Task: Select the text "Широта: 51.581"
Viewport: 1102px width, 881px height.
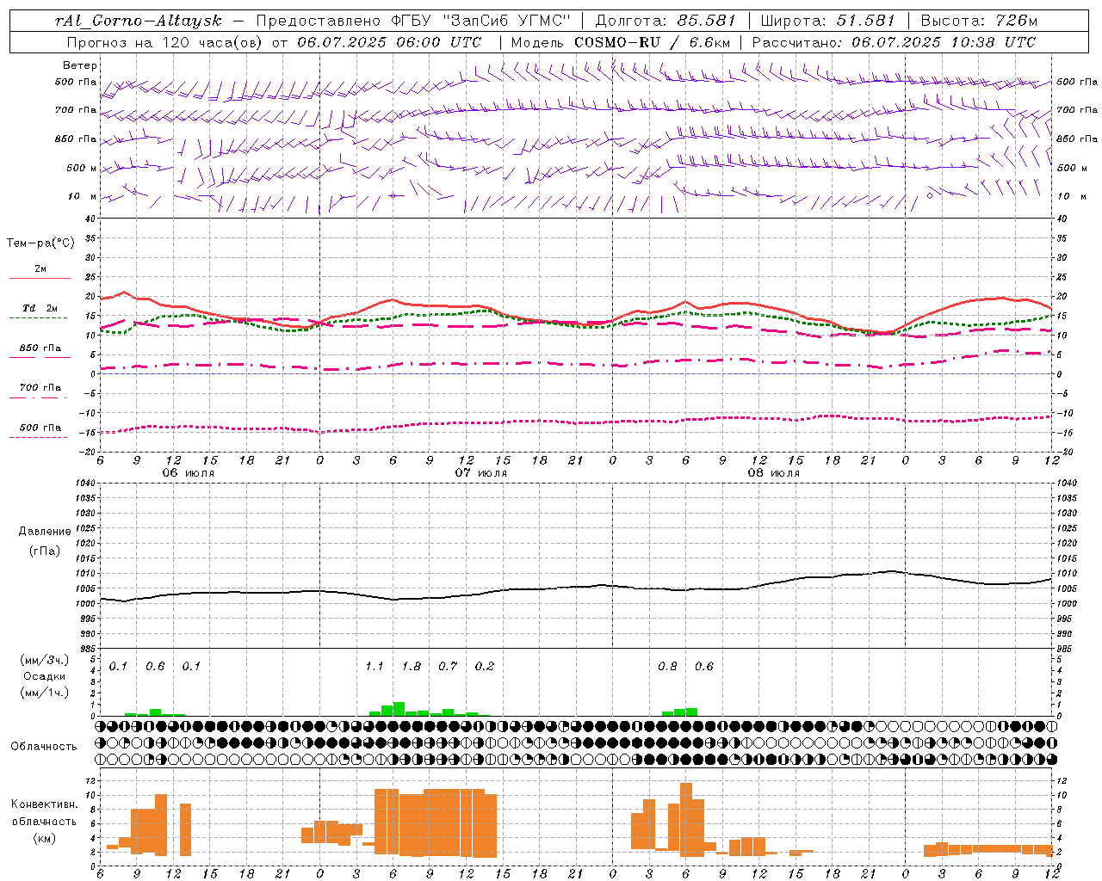Action: [x=827, y=20]
